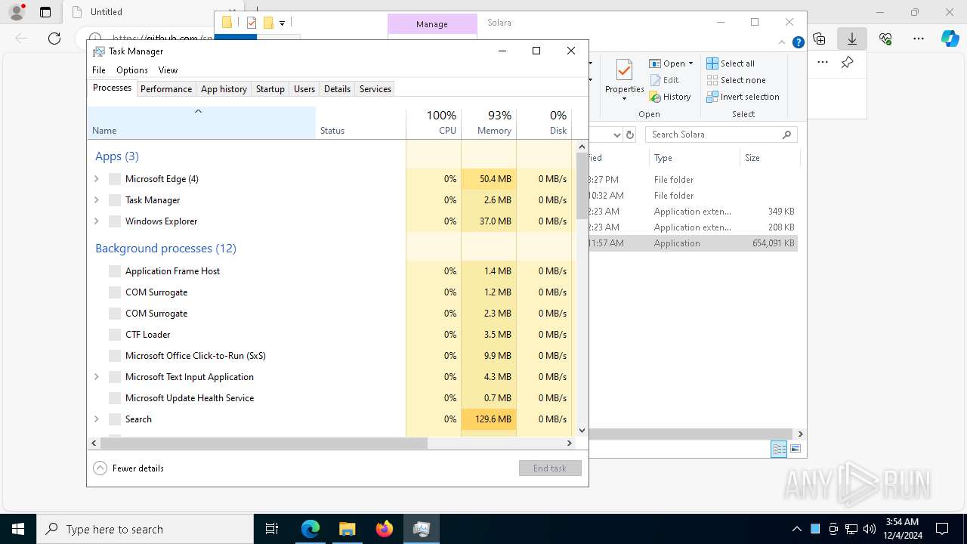Click the taskbar clock showing 3:54 AM

coord(901,529)
